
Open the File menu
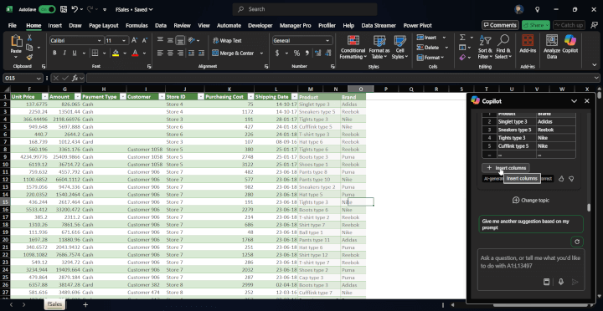(x=13, y=25)
